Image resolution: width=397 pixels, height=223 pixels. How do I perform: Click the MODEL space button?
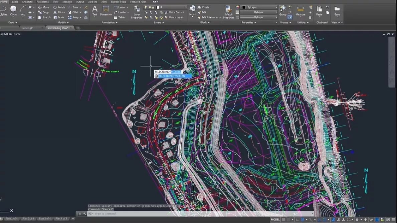point(275,219)
